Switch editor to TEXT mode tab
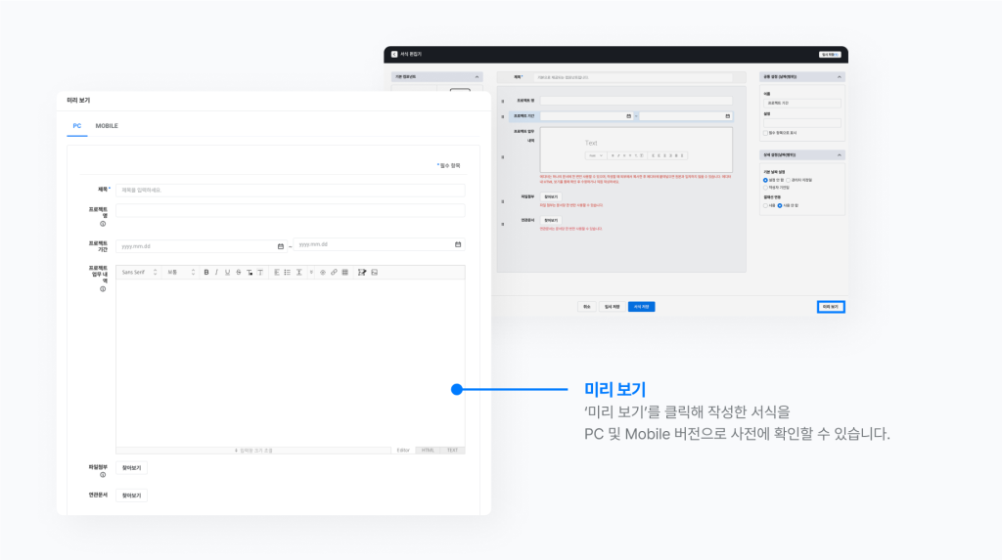The width and height of the screenshot is (1002, 560). click(x=452, y=451)
